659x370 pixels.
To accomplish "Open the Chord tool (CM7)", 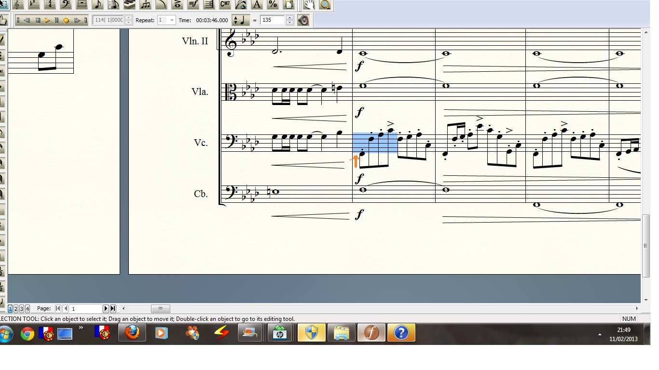I will point(225,4).
